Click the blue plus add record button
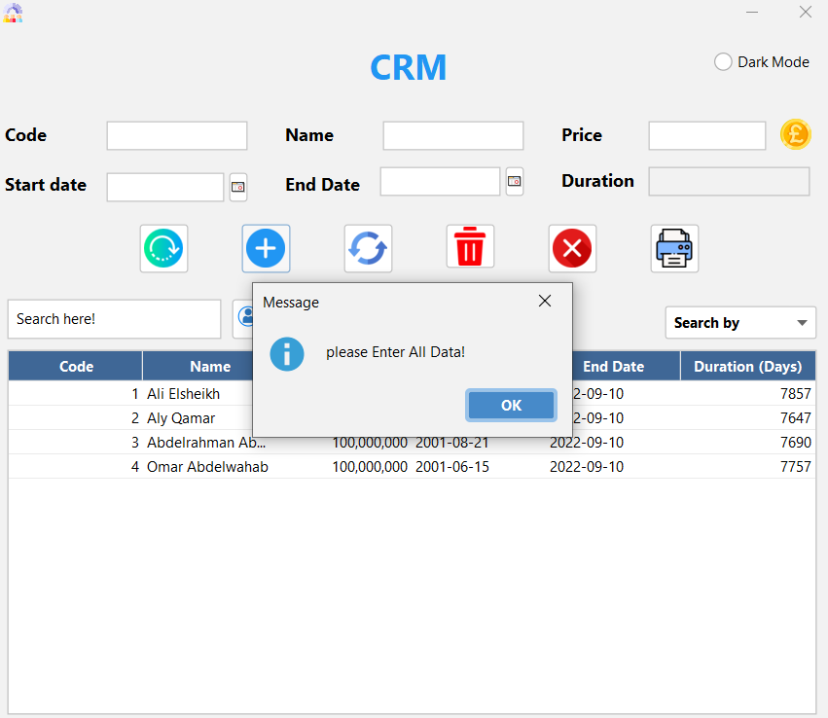This screenshot has height=718, width=828. (x=266, y=248)
